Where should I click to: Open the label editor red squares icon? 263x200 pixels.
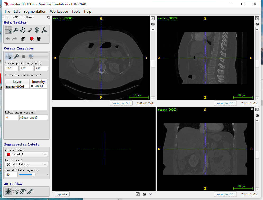pyautogui.click(x=32, y=39)
